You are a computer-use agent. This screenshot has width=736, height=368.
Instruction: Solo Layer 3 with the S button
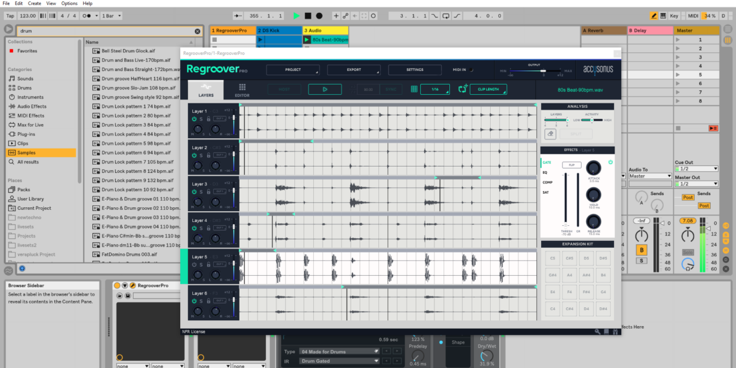(201, 192)
